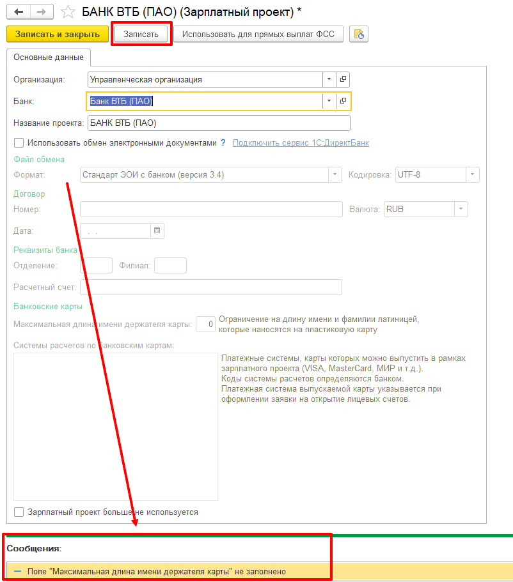Open the Кодировка UTF-8 dropdown
The image size is (513, 582).
tap(472, 174)
